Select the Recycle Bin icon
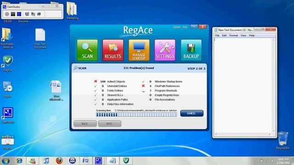Image resolution: width=294 pixels, height=165 pixels. tap(283, 141)
